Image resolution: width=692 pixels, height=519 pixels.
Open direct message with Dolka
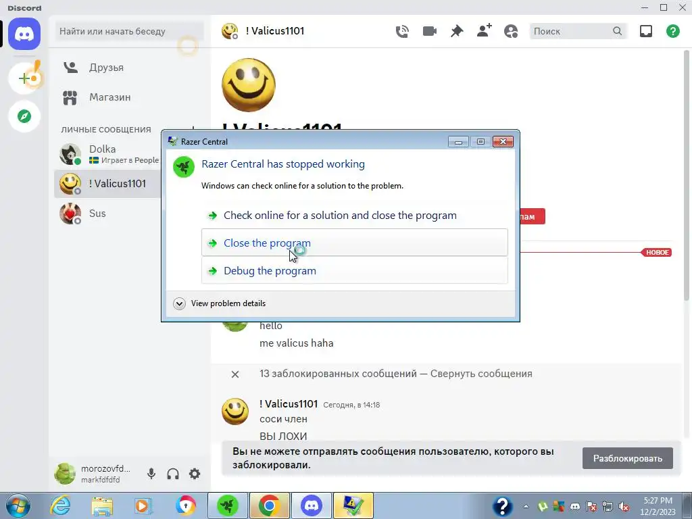(107, 154)
